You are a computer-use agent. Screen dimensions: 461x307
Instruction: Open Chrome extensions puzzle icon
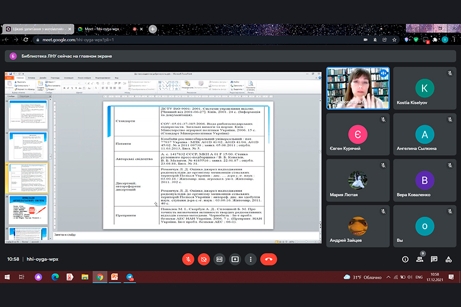(x=435, y=40)
